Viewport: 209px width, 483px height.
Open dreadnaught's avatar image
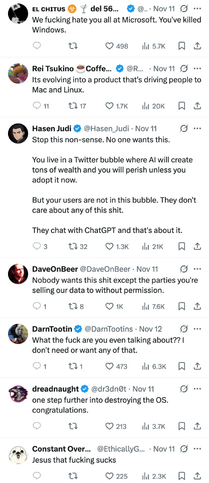click(x=18, y=393)
